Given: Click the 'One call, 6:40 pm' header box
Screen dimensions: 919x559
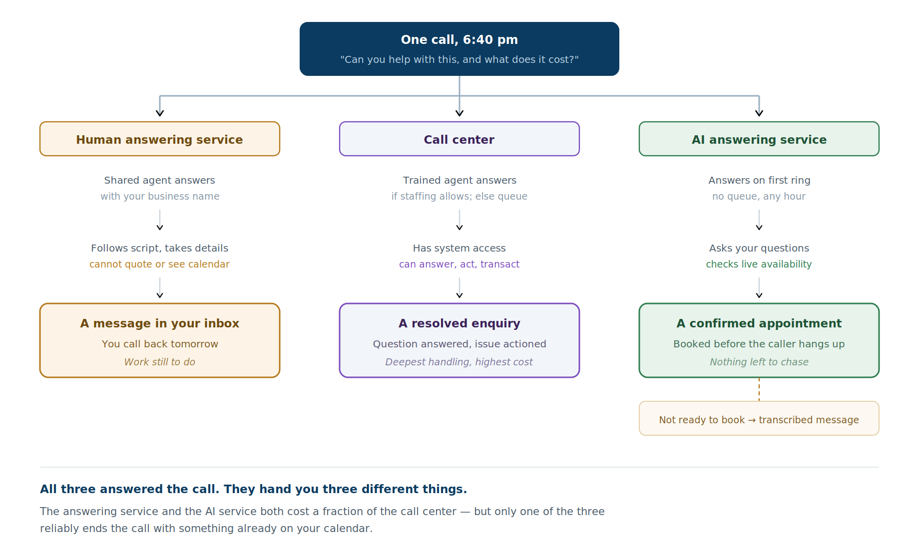Looking at the screenshot, I should pyautogui.click(x=459, y=49).
